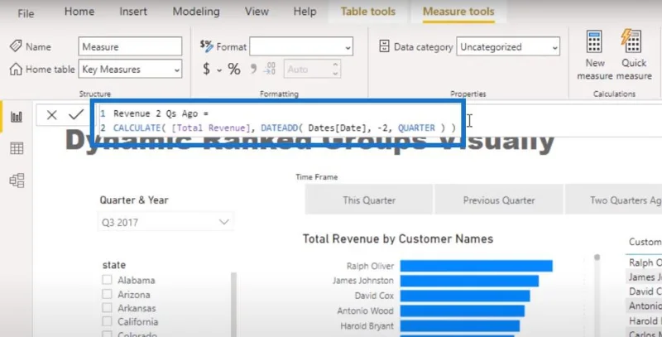Viewport: 662px width, 337px height.
Task: Switch to the View ribbon tab
Action: pos(257,12)
